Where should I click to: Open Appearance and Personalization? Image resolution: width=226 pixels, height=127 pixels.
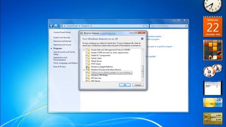(x=60, y=59)
